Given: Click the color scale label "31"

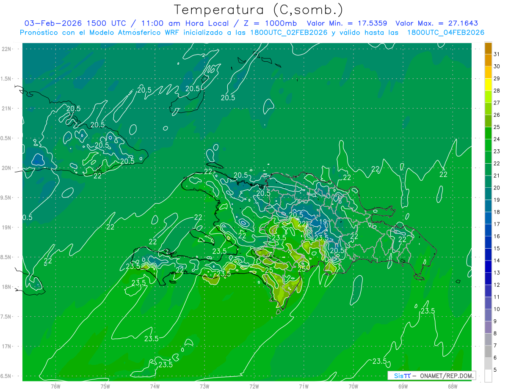Looking at the screenshot, I should click(x=497, y=54).
